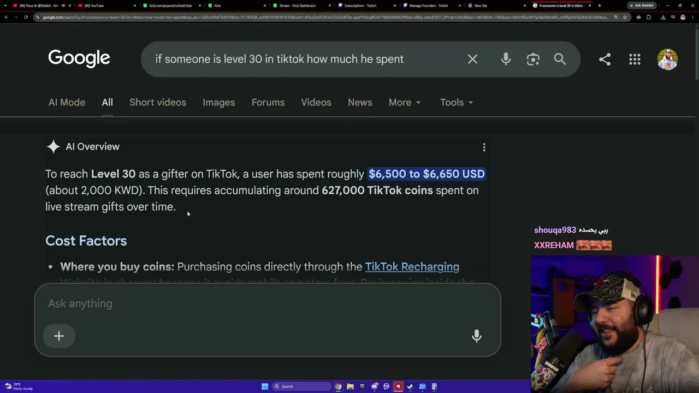Open the weather widget on the taskbar

pos(18,386)
